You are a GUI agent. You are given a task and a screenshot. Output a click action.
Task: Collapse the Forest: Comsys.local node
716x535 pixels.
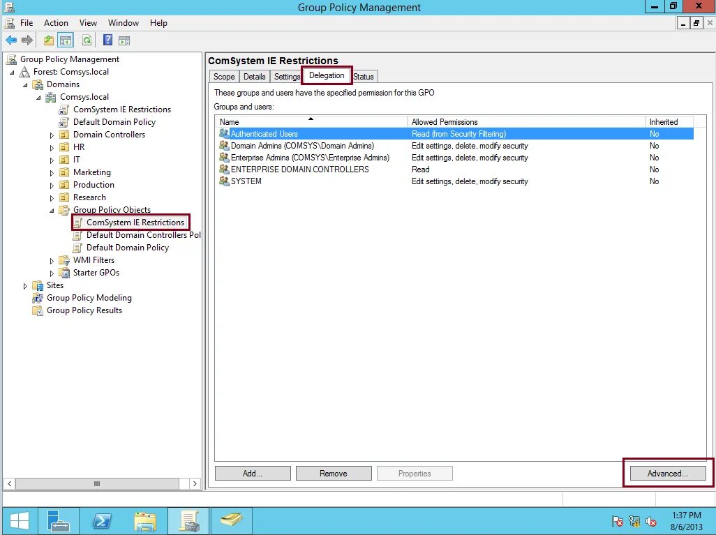tap(12, 72)
